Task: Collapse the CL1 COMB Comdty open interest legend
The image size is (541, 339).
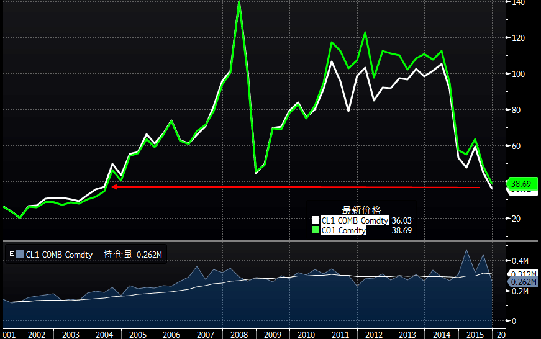Action: pyautogui.click(x=12, y=254)
